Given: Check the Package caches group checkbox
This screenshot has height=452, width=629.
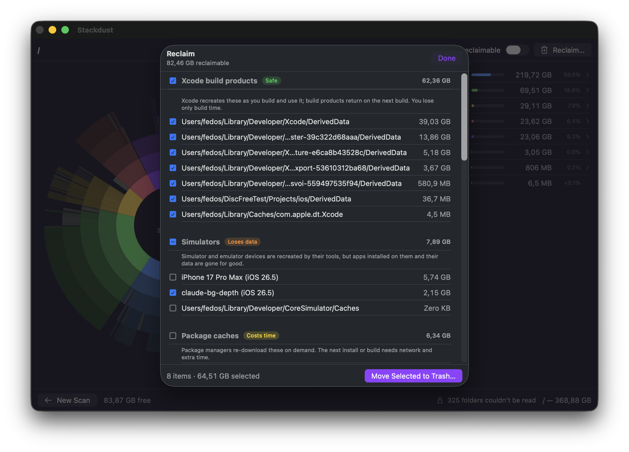Looking at the screenshot, I should [173, 336].
